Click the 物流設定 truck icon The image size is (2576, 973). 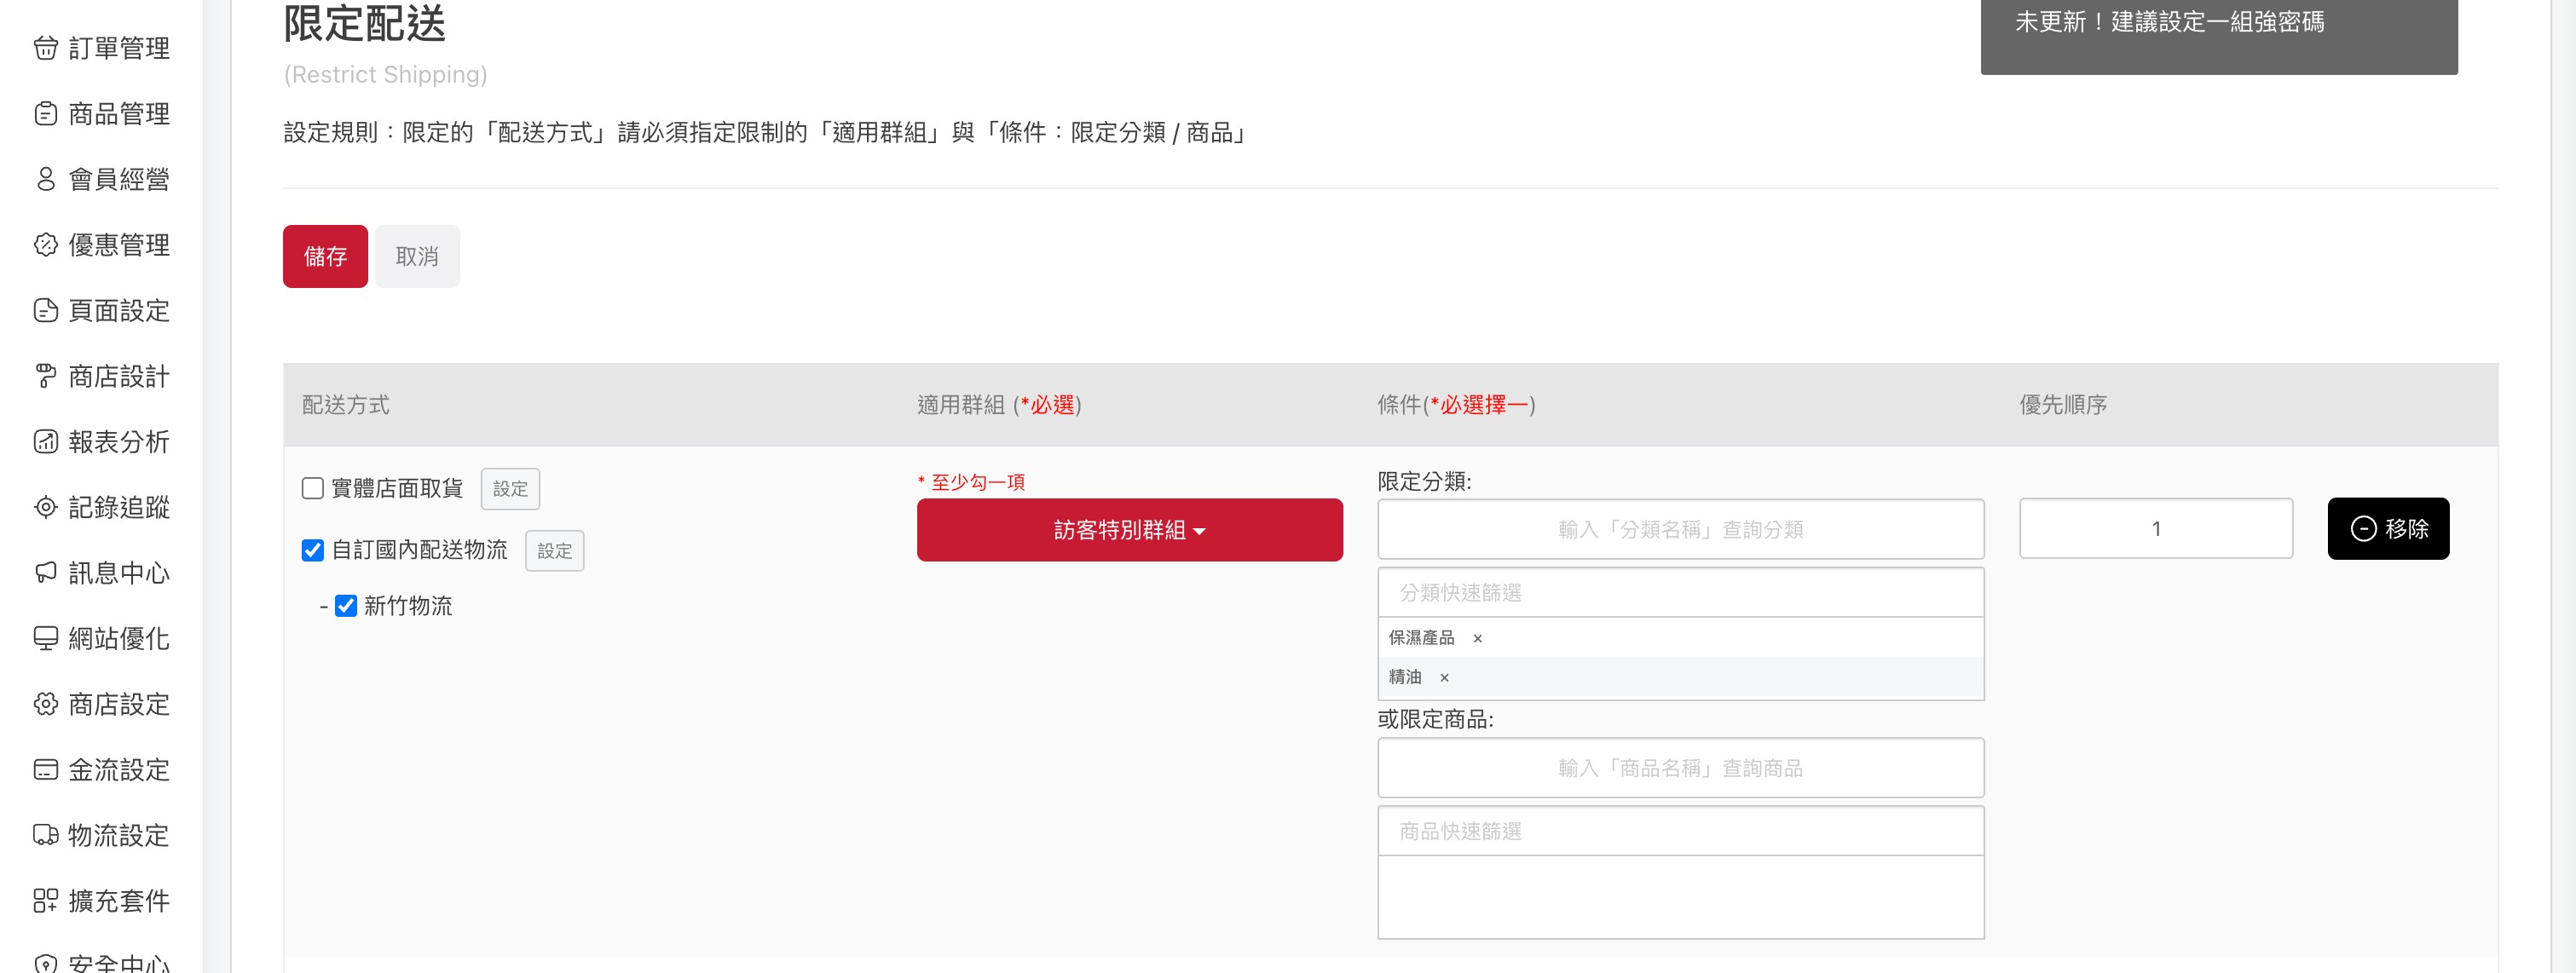click(x=46, y=835)
